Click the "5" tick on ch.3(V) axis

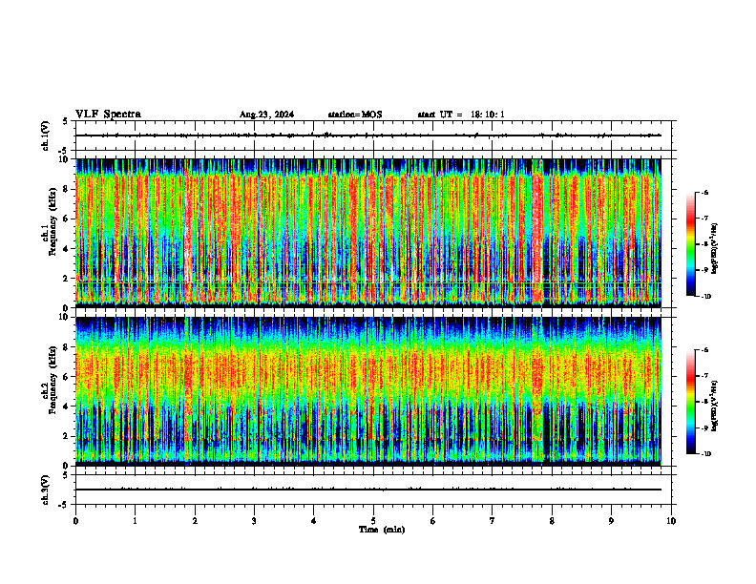coord(65,475)
